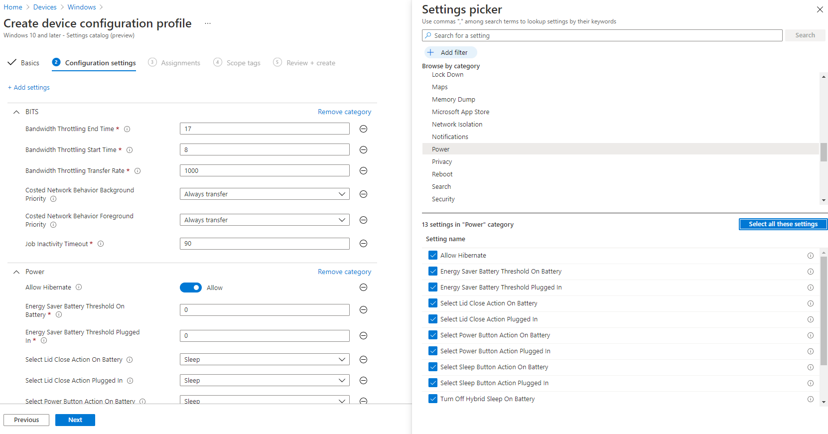
Task: Go to the Basics step tab
Action: (x=24, y=63)
